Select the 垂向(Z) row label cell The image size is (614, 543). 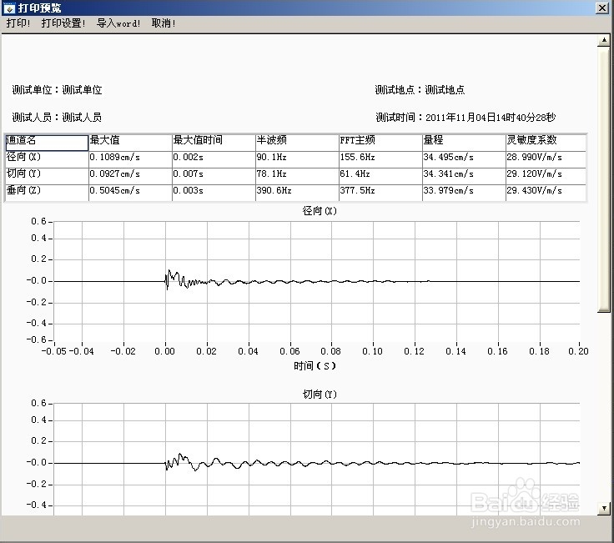point(47,193)
